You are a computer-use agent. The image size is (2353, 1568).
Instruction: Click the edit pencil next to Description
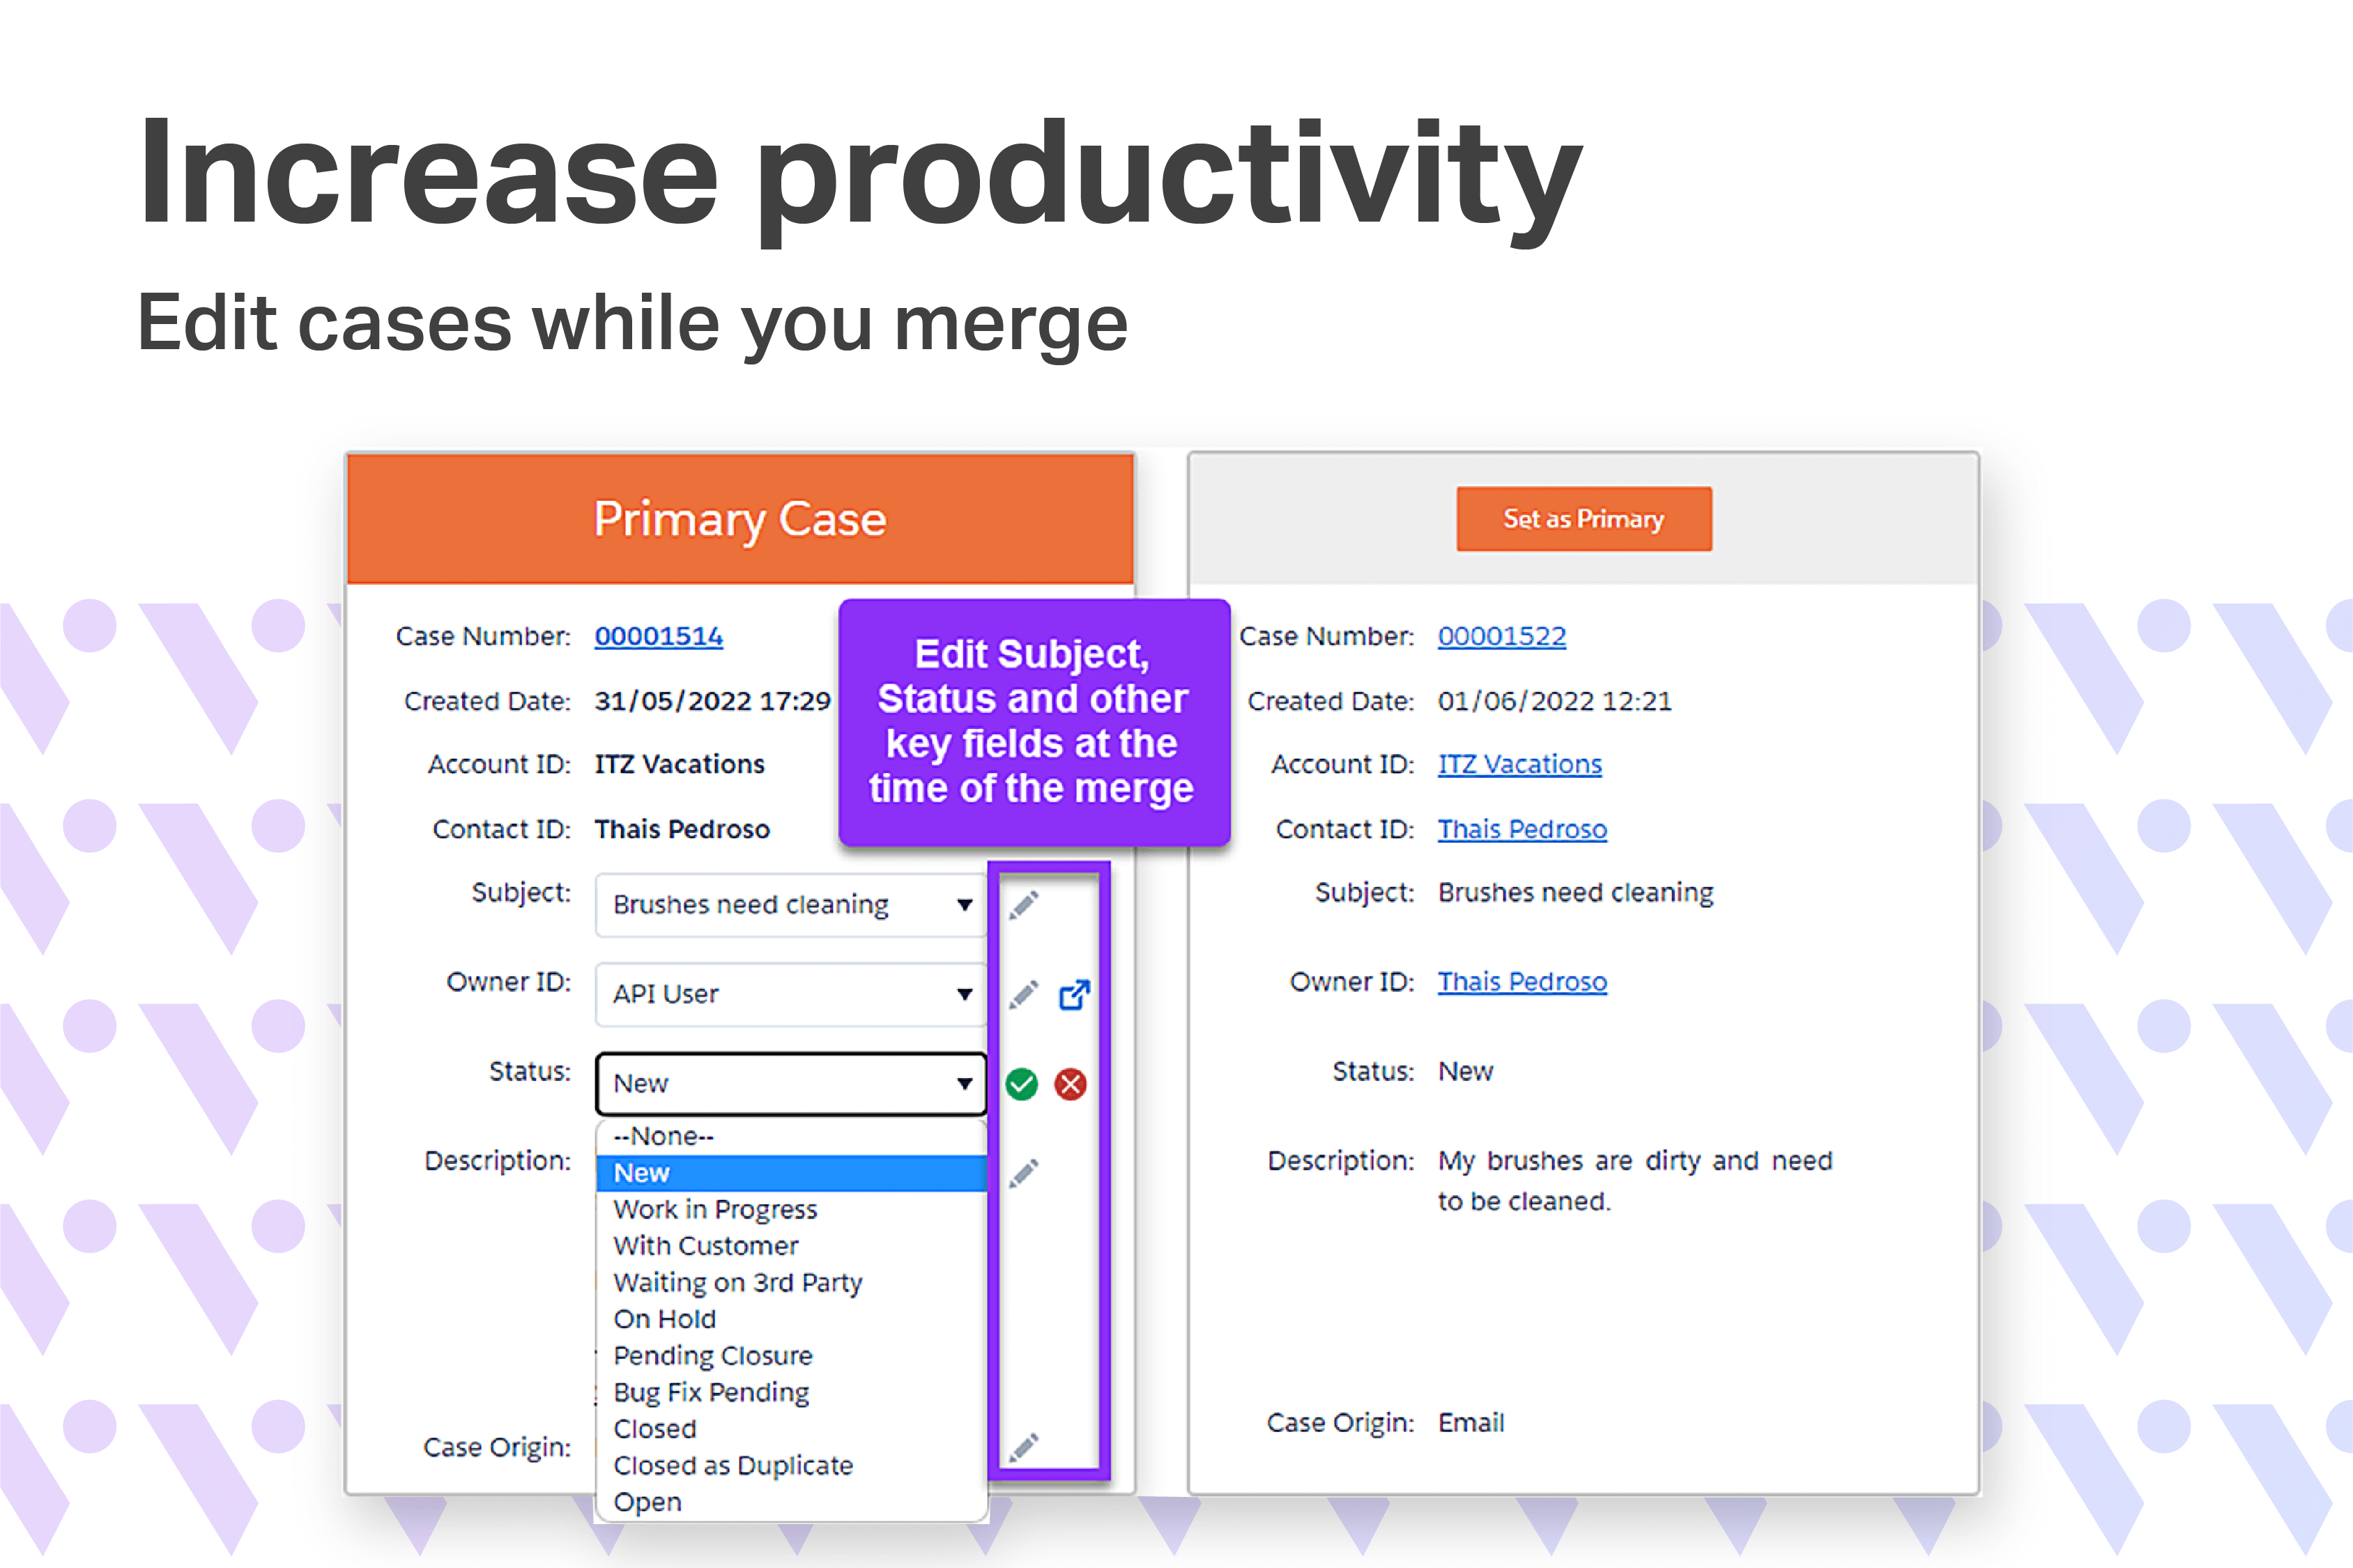[1023, 1172]
